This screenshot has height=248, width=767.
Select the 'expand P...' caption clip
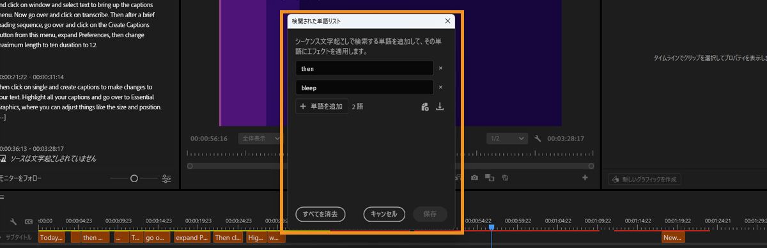coord(192,238)
